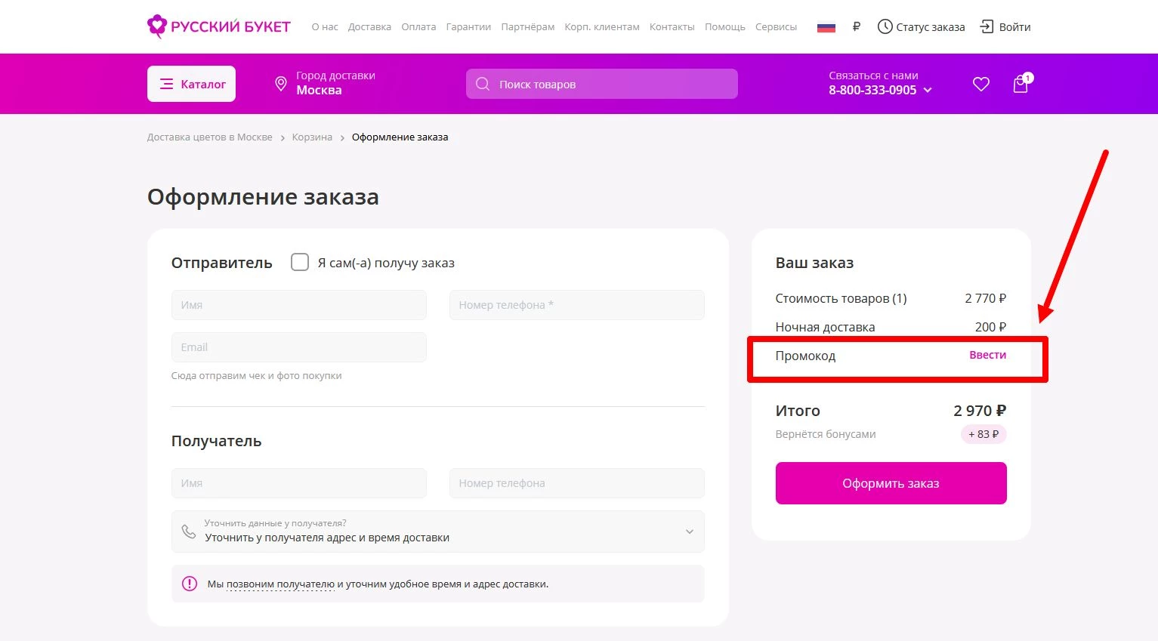Click the sender Email input field
Screen dimensions: 1158x641
coord(298,347)
